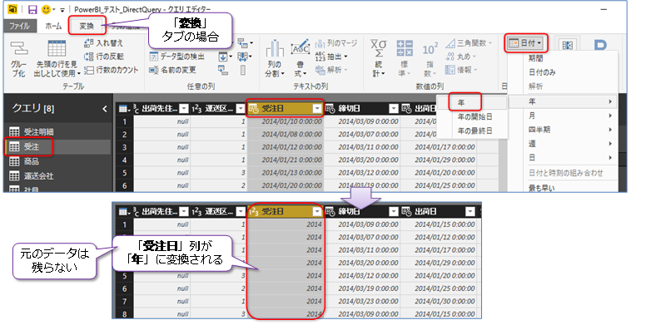The width and height of the screenshot is (666, 325).
Task: Open the 情報 dropdown
Action: pos(461,70)
